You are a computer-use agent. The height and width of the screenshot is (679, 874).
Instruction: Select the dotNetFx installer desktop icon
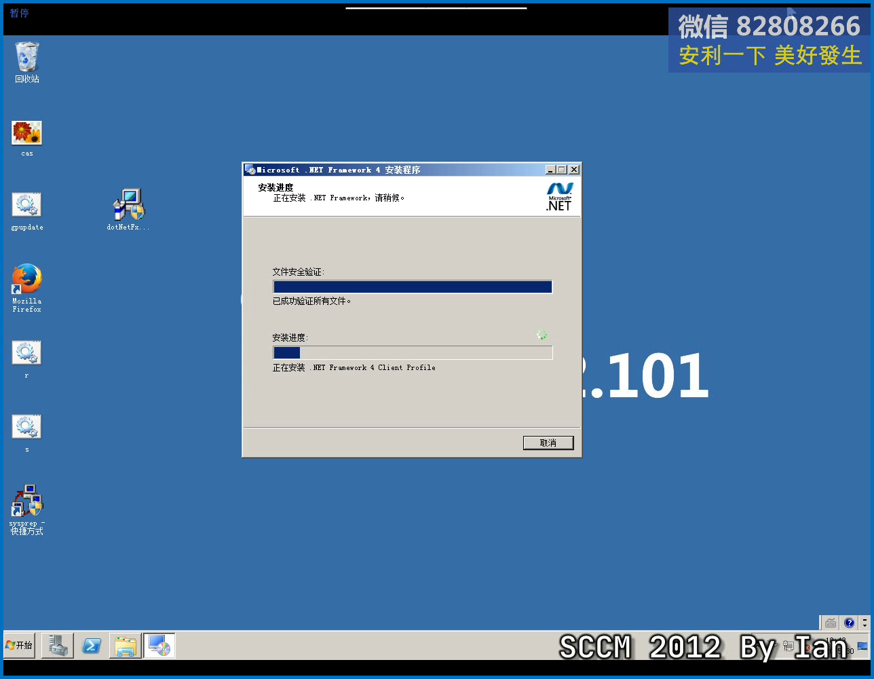coord(128,210)
